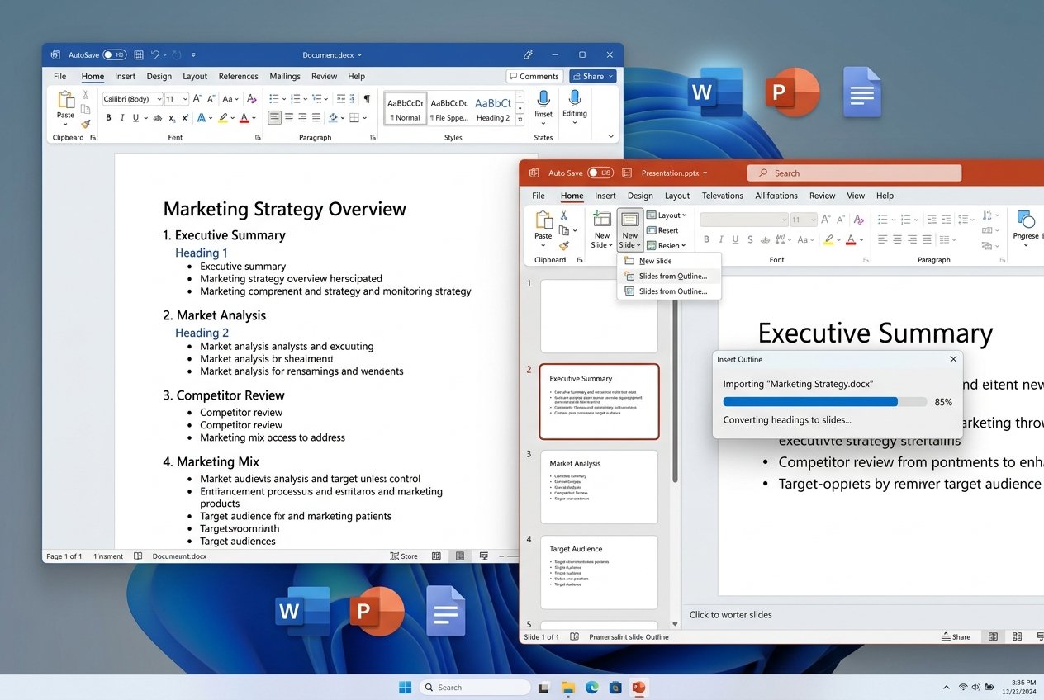Toggle Bold formatting in Word's ribbon
1044x700 pixels.
[x=108, y=118]
